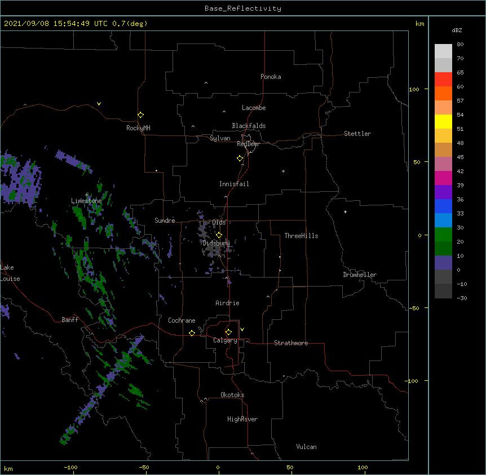Screen dimensions: 486x475
Task: Click the RedDeer city label
Action: pyautogui.click(x=248, y=144)
